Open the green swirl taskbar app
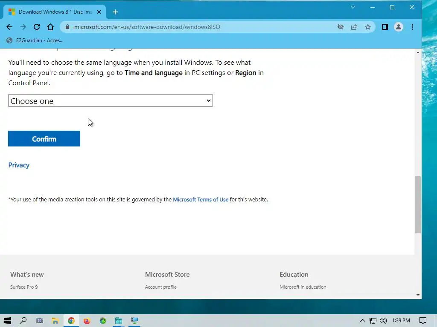The image size is (437, 327). pyautogui.click(x=103, y=321)
